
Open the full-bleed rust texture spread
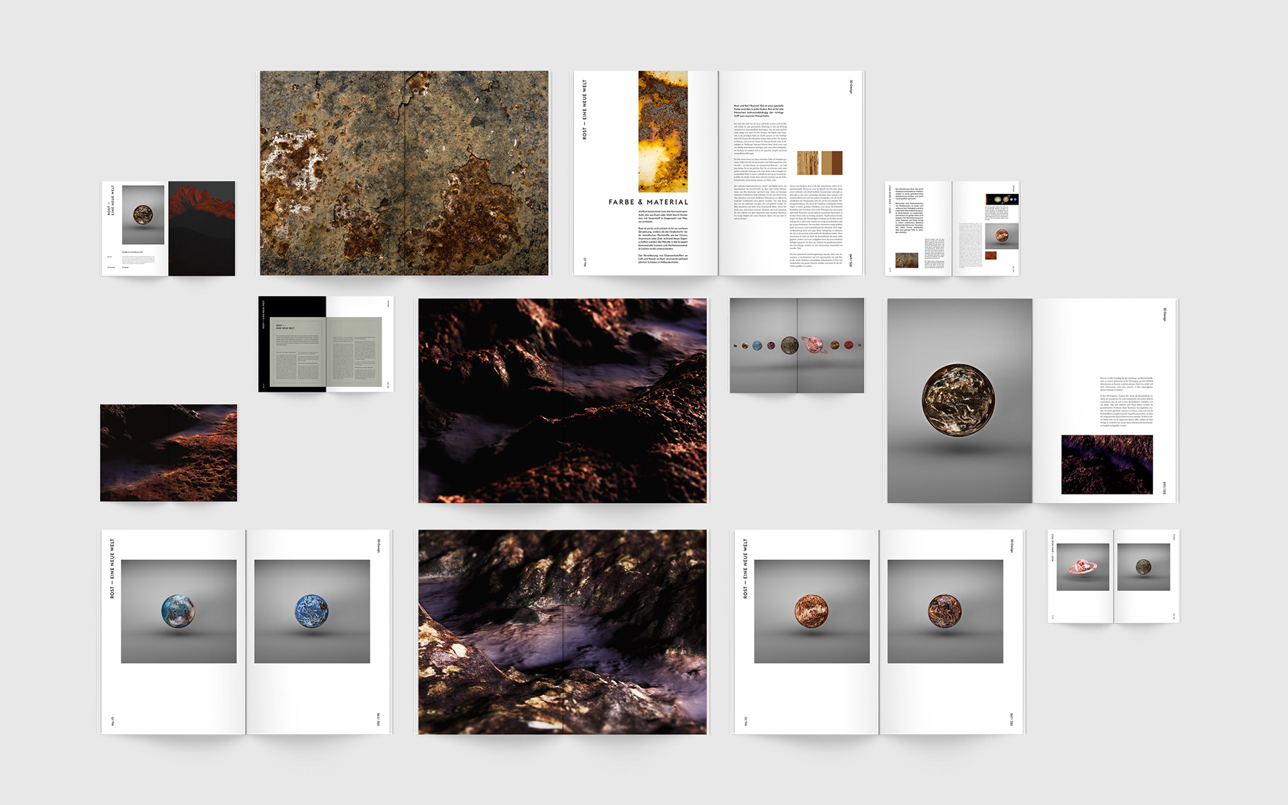coord(404,173)
